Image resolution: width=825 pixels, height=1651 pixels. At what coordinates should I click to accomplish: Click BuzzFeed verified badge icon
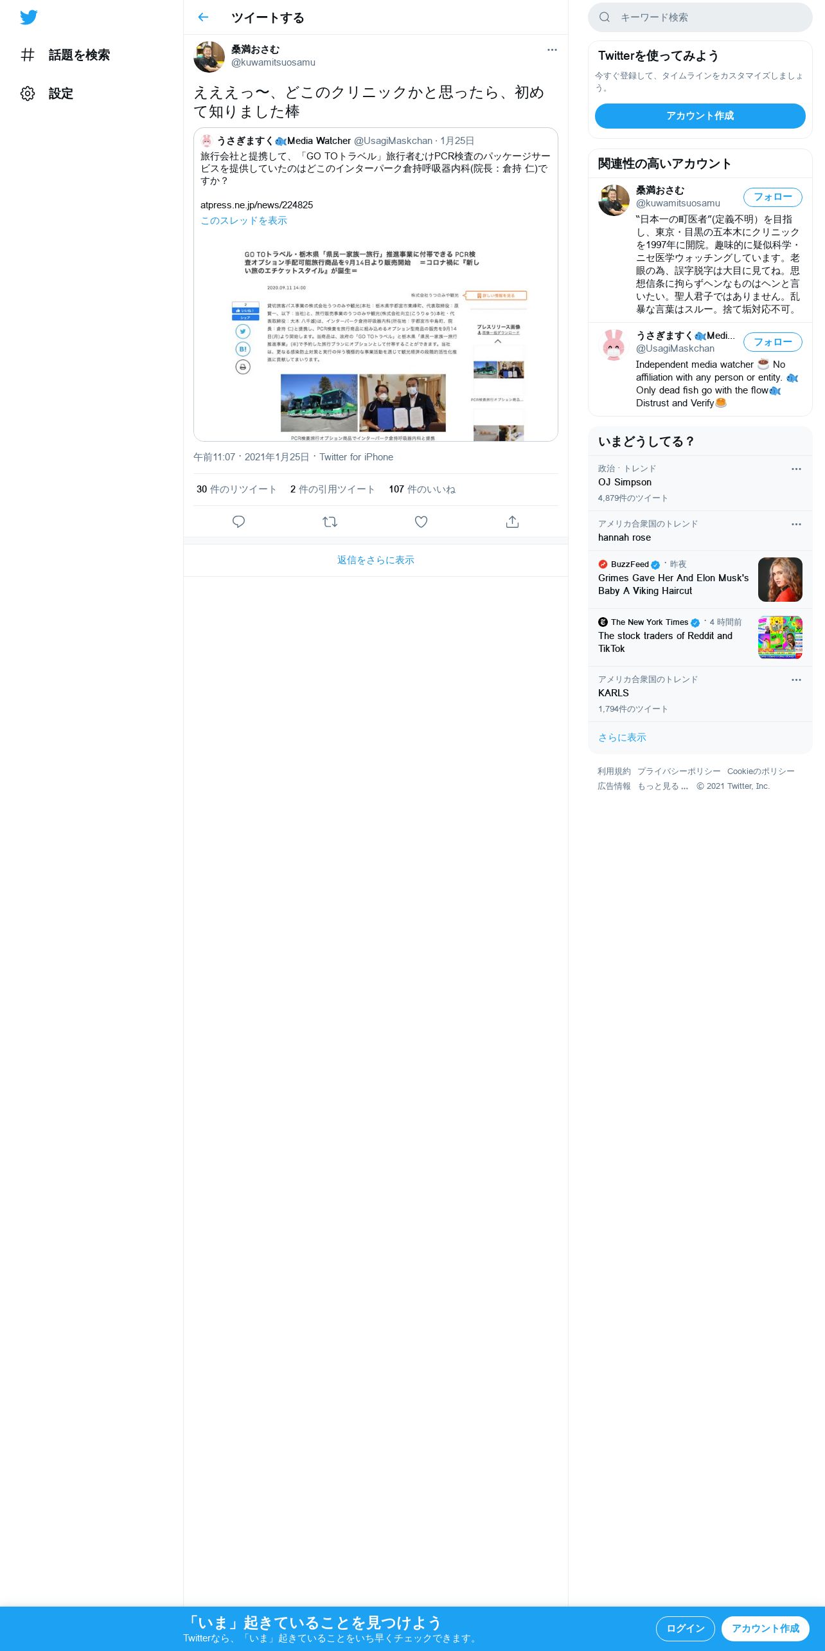[655, 564]
